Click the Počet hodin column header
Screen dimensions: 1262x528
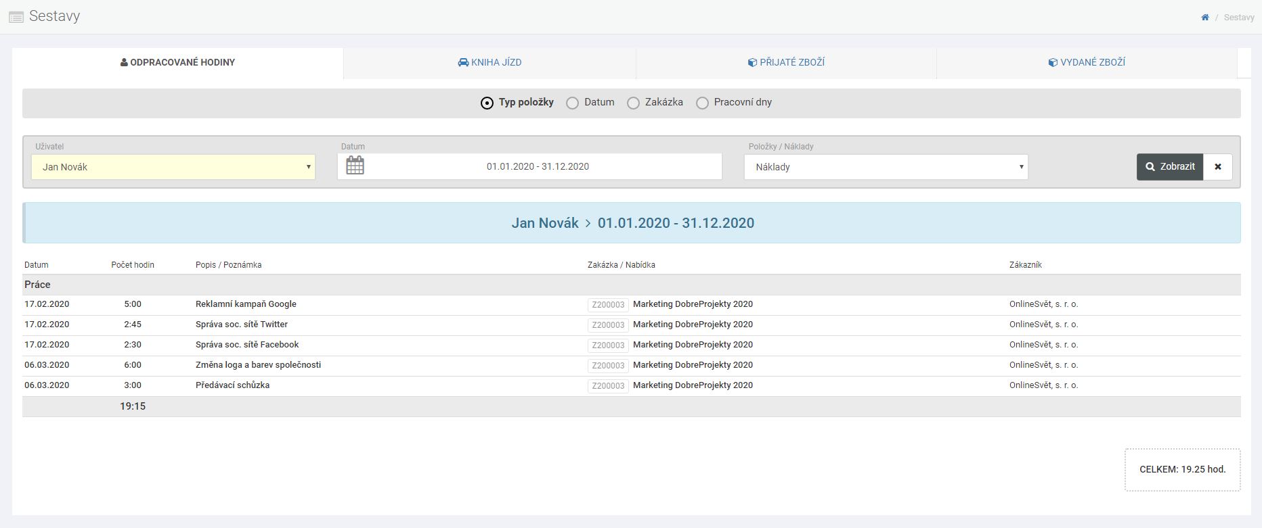[x=133, y=265]
